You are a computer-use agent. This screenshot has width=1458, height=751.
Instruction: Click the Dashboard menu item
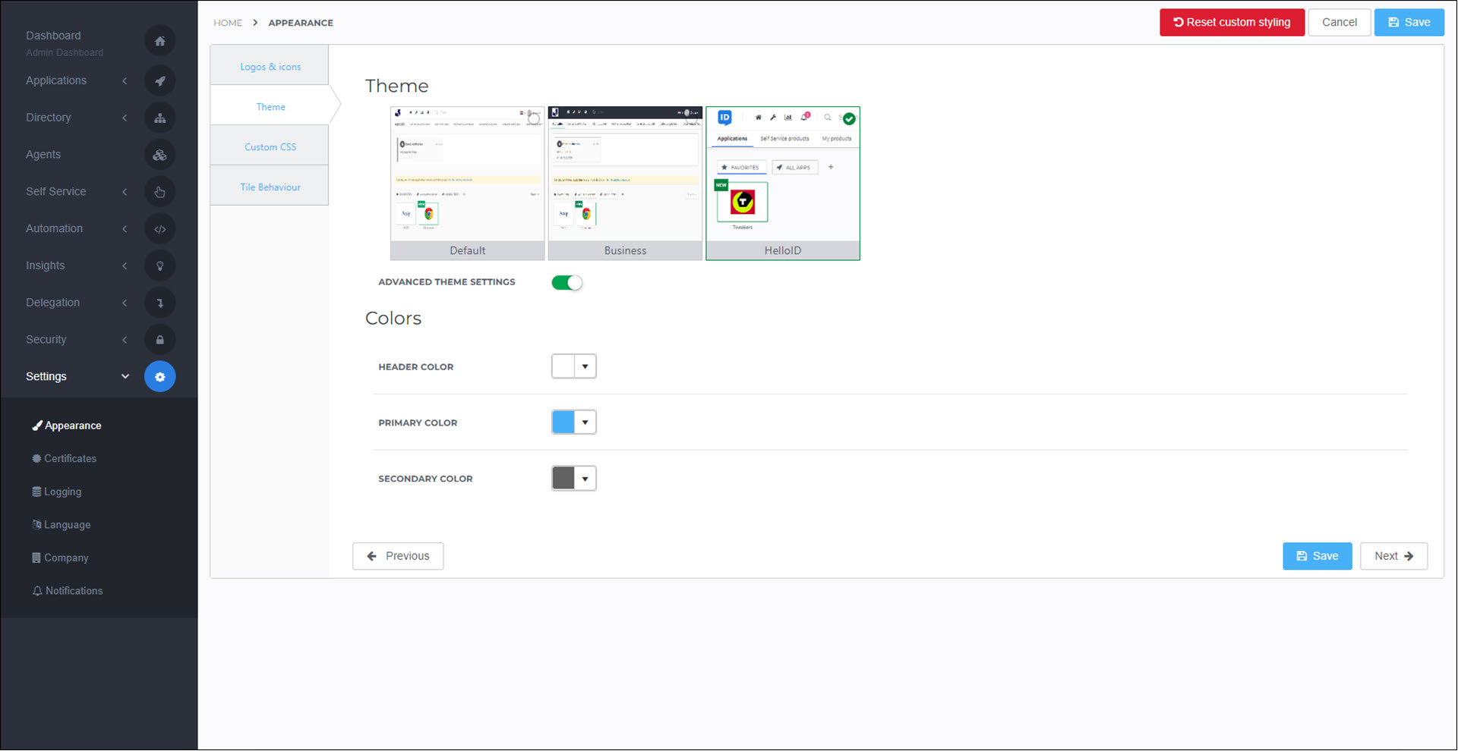[x=53, y=36]
